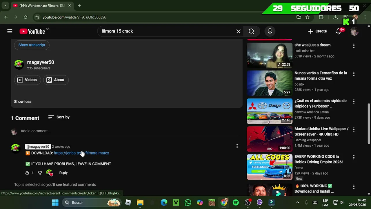Open options for "she was just a dream"
This screenshot has height=209, width=371.
[354, 46]
